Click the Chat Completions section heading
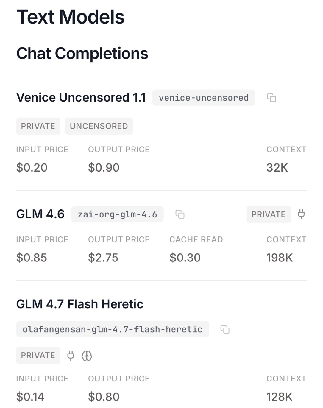The height and width of the screenshot is (408, 323). (x=82, y=54)
